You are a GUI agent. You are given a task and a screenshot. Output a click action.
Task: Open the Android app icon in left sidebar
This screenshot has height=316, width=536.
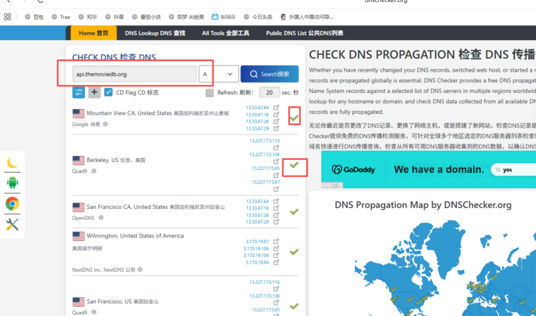click(x=12, y=183)
